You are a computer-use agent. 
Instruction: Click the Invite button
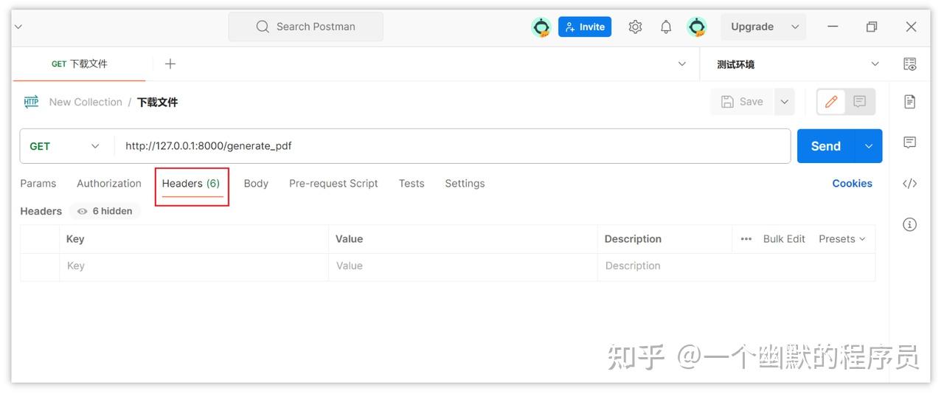pos(585,27)
